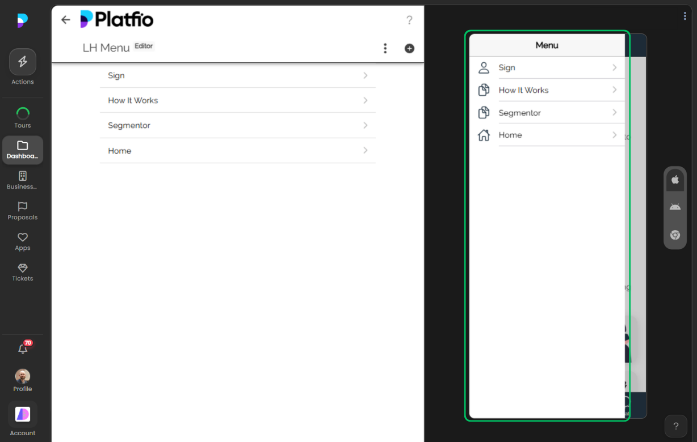
Task: Go back using the arrow near Platfio logo
Action: pyautogui.click(x=65, y=19)
